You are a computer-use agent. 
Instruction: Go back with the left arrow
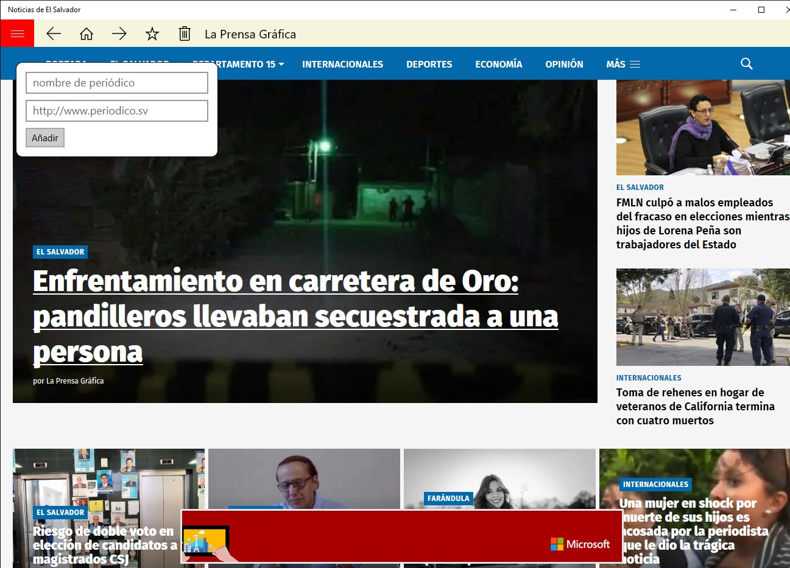pos(54,34)
